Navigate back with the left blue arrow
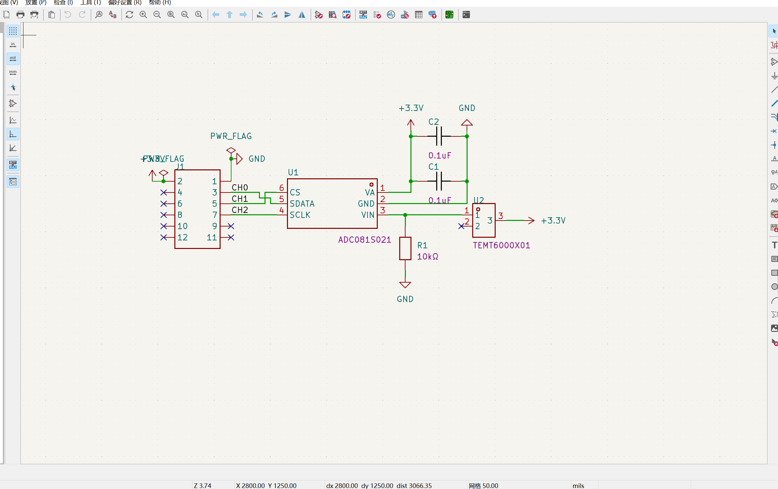 pyautogui.click(x=216, y=15)
